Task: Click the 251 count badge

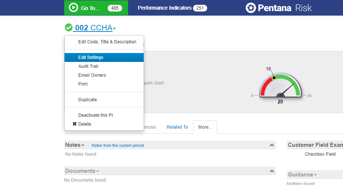Action: point(200,8)
